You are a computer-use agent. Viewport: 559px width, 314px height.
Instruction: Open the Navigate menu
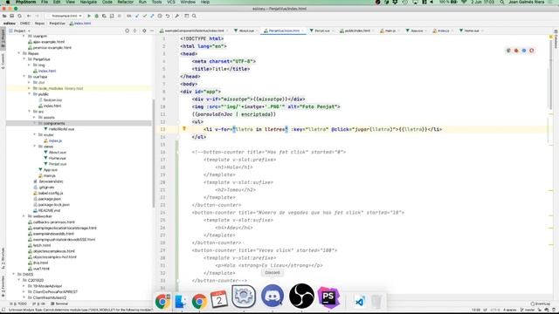[88, 2]
